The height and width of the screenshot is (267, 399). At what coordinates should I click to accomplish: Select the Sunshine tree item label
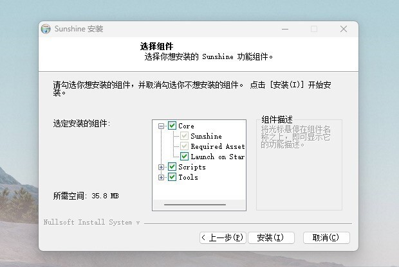[x=206, y=136]
